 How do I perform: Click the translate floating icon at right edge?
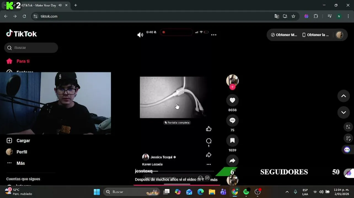[348, 127]
